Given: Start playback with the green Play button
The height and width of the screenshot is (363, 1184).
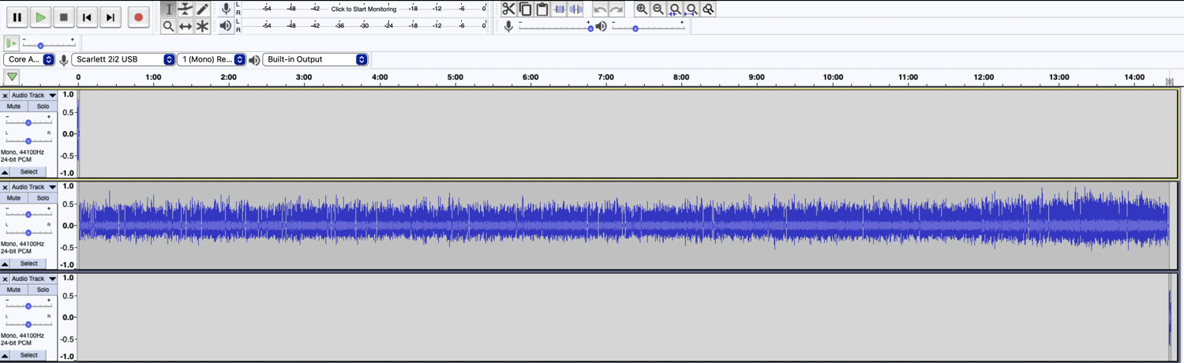Looking at the screenshot, I should coord(40,17).
